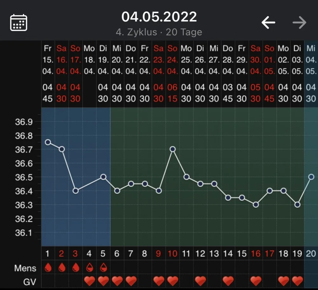This screenshot has width=318, height=290.
Task: Select the 36.3 temperature point on day 16
Action: [256, 204]
